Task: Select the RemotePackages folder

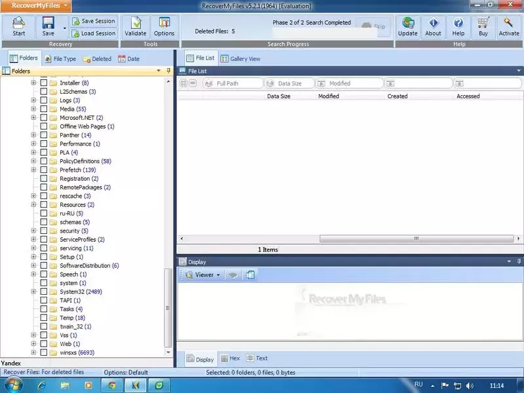Action: tap(85, 187)
